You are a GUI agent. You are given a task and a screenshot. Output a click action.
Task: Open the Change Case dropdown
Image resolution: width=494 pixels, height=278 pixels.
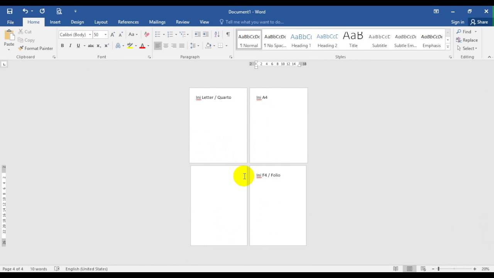click(133, 34)
